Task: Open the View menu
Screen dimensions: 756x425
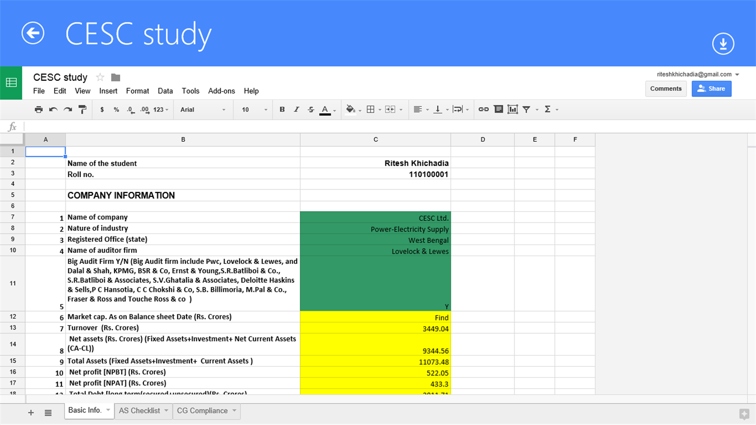Action: click(82, 91)
